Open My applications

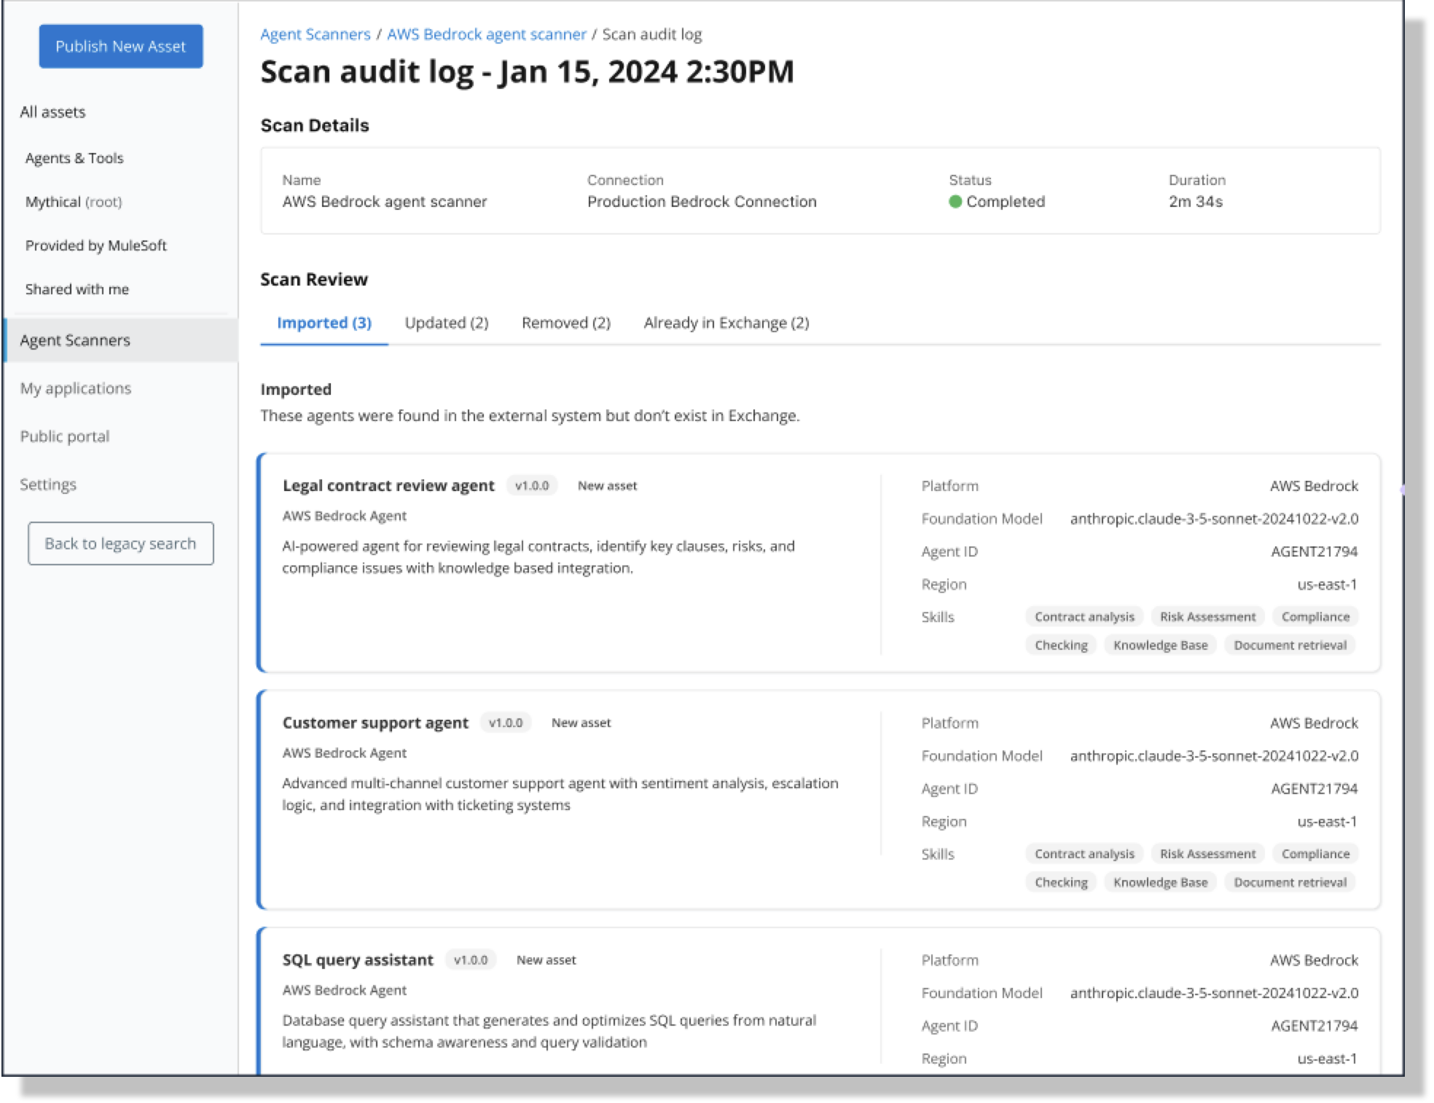coord(75,388)
